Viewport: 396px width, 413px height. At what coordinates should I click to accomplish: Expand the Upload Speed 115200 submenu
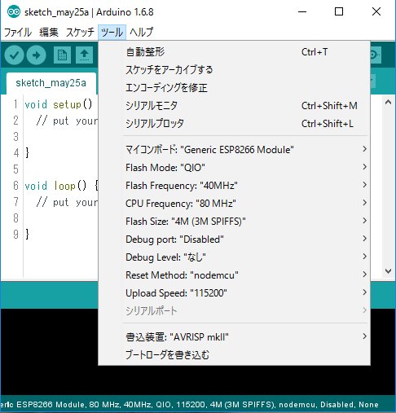(234, 292)
